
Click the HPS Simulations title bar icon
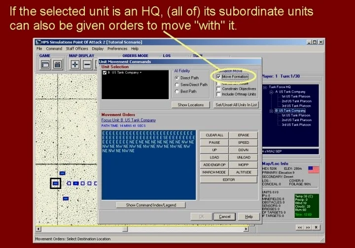pos(38,42)
